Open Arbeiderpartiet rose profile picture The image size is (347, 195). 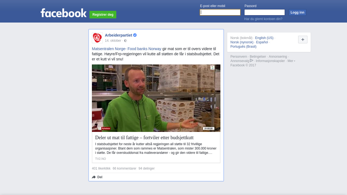pyautogui.click(x=97, y=38)
